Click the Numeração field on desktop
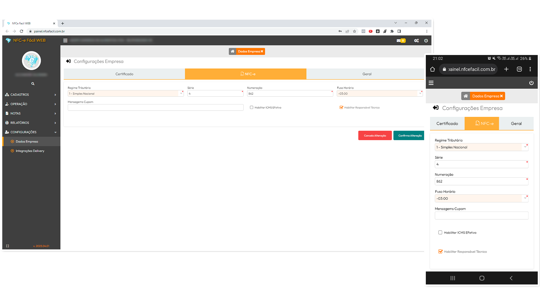 [x=290, y=93]
